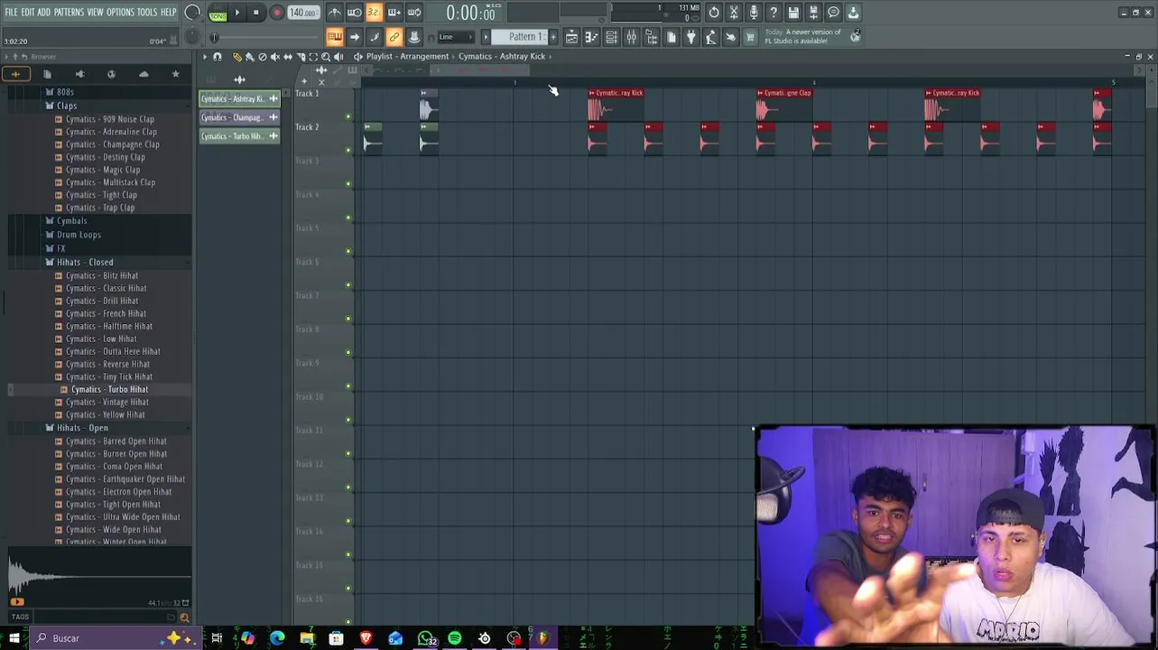Open the EDIT menu

click(28, 12)
